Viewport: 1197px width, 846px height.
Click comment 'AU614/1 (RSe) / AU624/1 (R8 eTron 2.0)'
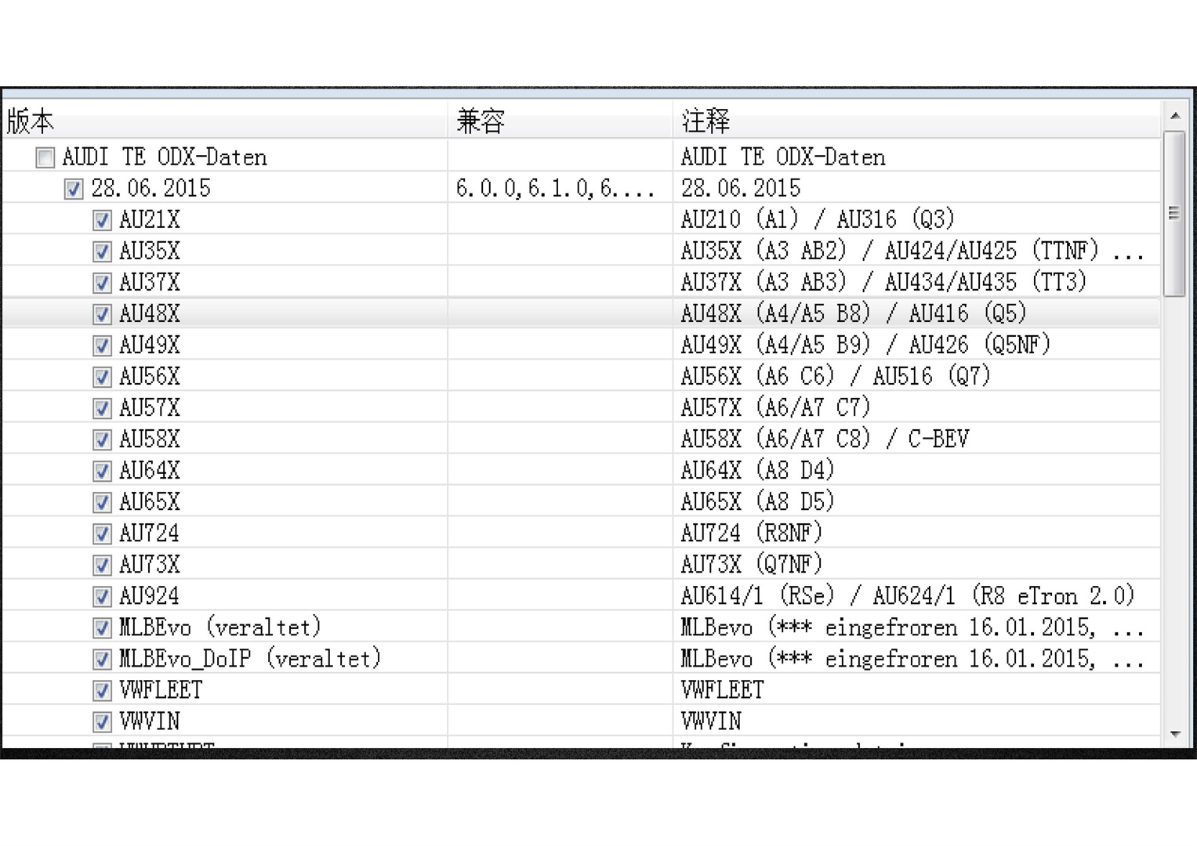(x=908, y=596)
